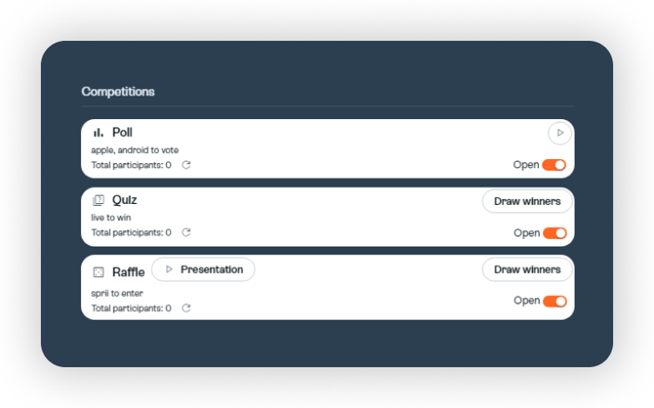
Task: Refresh Quiz total participants count
Action: tap(186, 232)
